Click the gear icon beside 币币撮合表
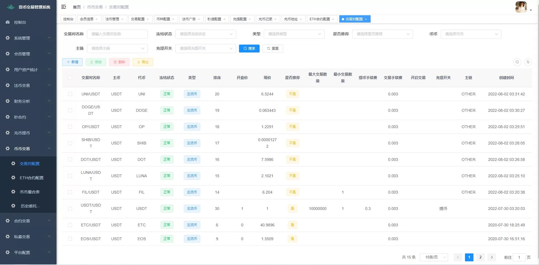Screen dimensions: 539x265 (x=13, y=192)
